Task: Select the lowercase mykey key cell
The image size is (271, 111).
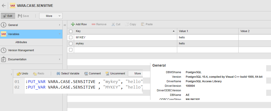Action: click(125, 44)
